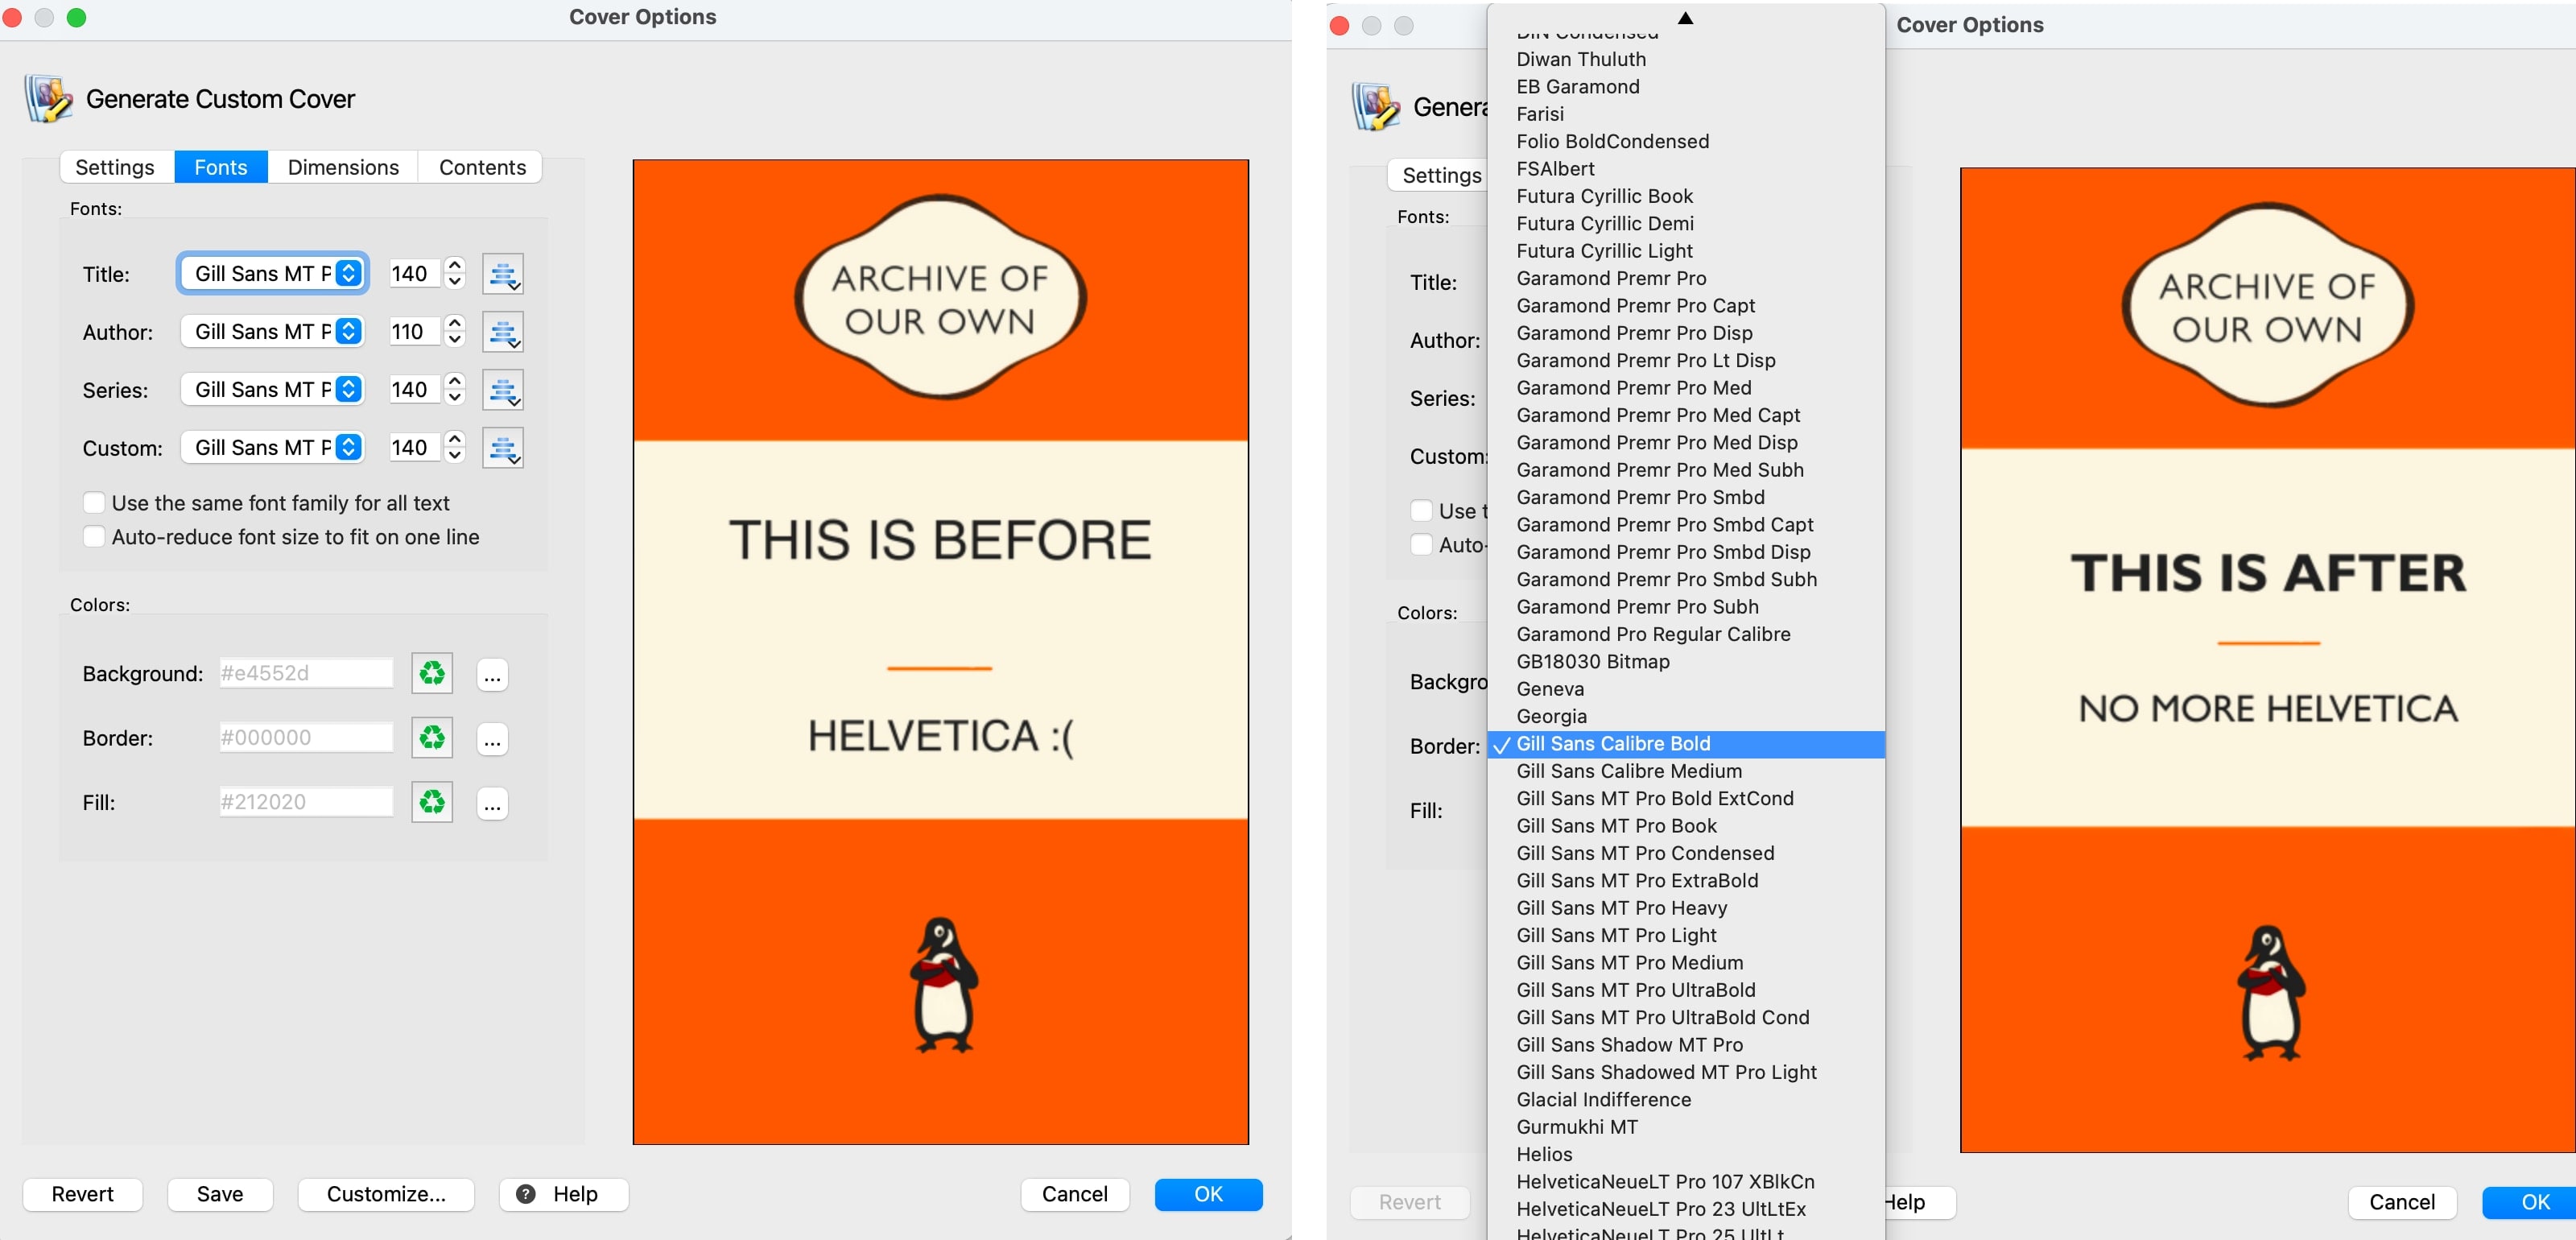This screenshot has height=1240, width=2576.
Task: Reset Background color with green recycle icon
Action: (x=432, y=674)
